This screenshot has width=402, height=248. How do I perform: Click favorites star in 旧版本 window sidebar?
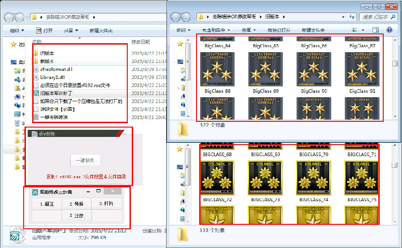(180, 44)
